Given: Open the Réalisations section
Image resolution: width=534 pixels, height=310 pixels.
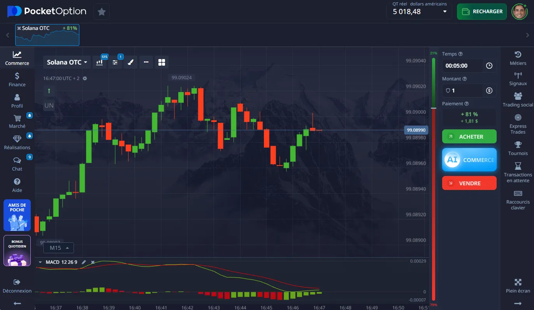Looking at the screenshot, I should click(x=17, y=142).
